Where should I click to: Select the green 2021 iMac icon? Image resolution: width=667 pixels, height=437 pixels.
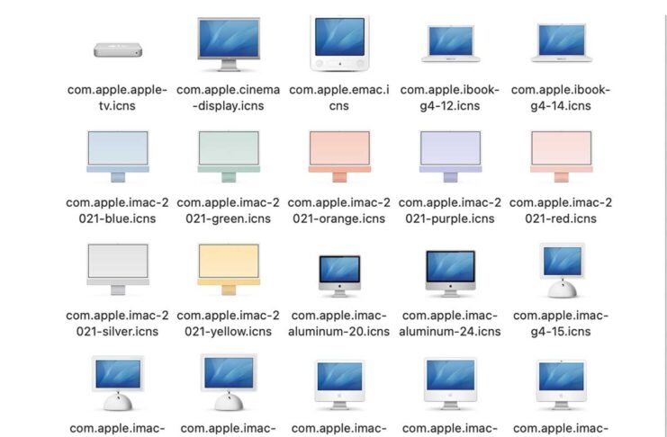229,156
